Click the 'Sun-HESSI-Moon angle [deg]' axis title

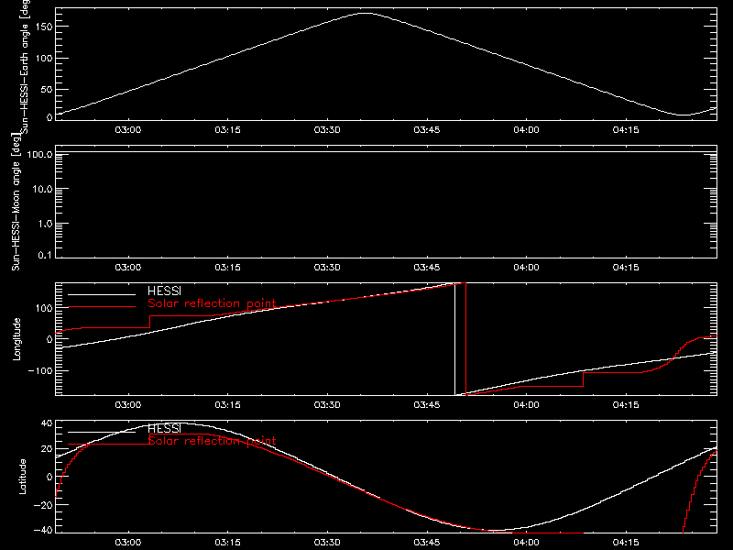click(x=16, y=202)
